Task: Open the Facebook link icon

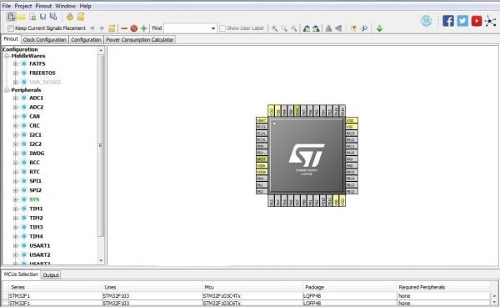Action: click(x=448, y=21)
